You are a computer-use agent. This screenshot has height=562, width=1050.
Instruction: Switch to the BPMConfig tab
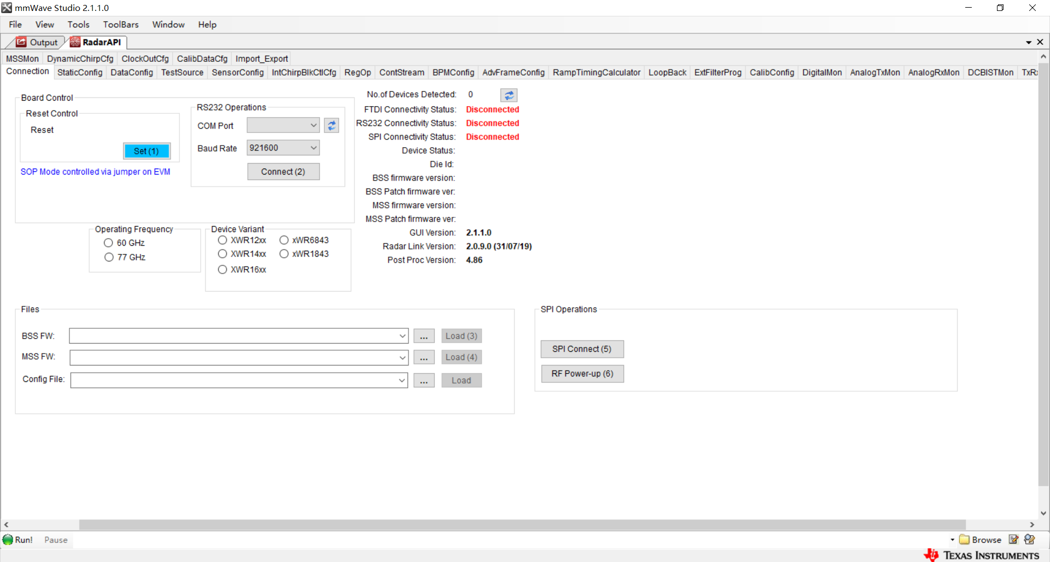point(453,73)
